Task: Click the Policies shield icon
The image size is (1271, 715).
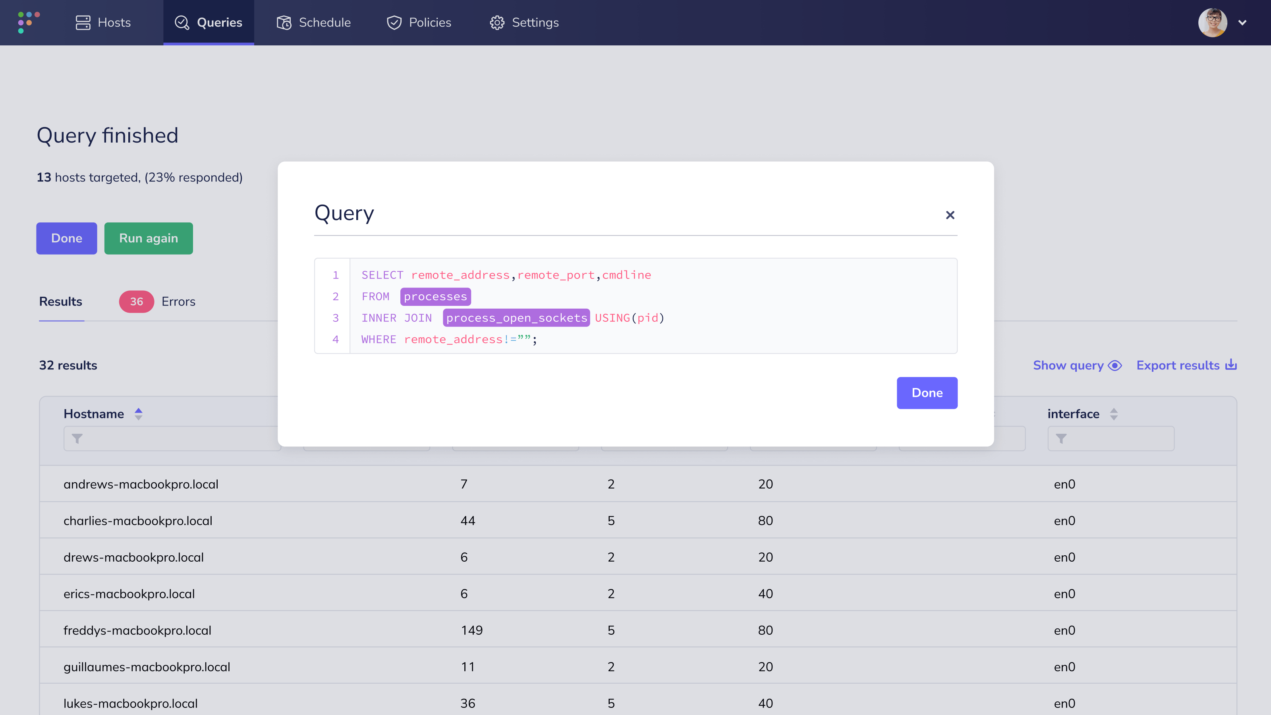Action: 394,23
